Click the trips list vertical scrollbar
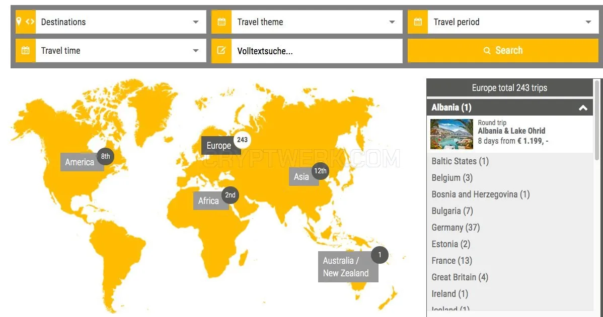This screenshot has height=317, width=603. click(x=597, y=120)
